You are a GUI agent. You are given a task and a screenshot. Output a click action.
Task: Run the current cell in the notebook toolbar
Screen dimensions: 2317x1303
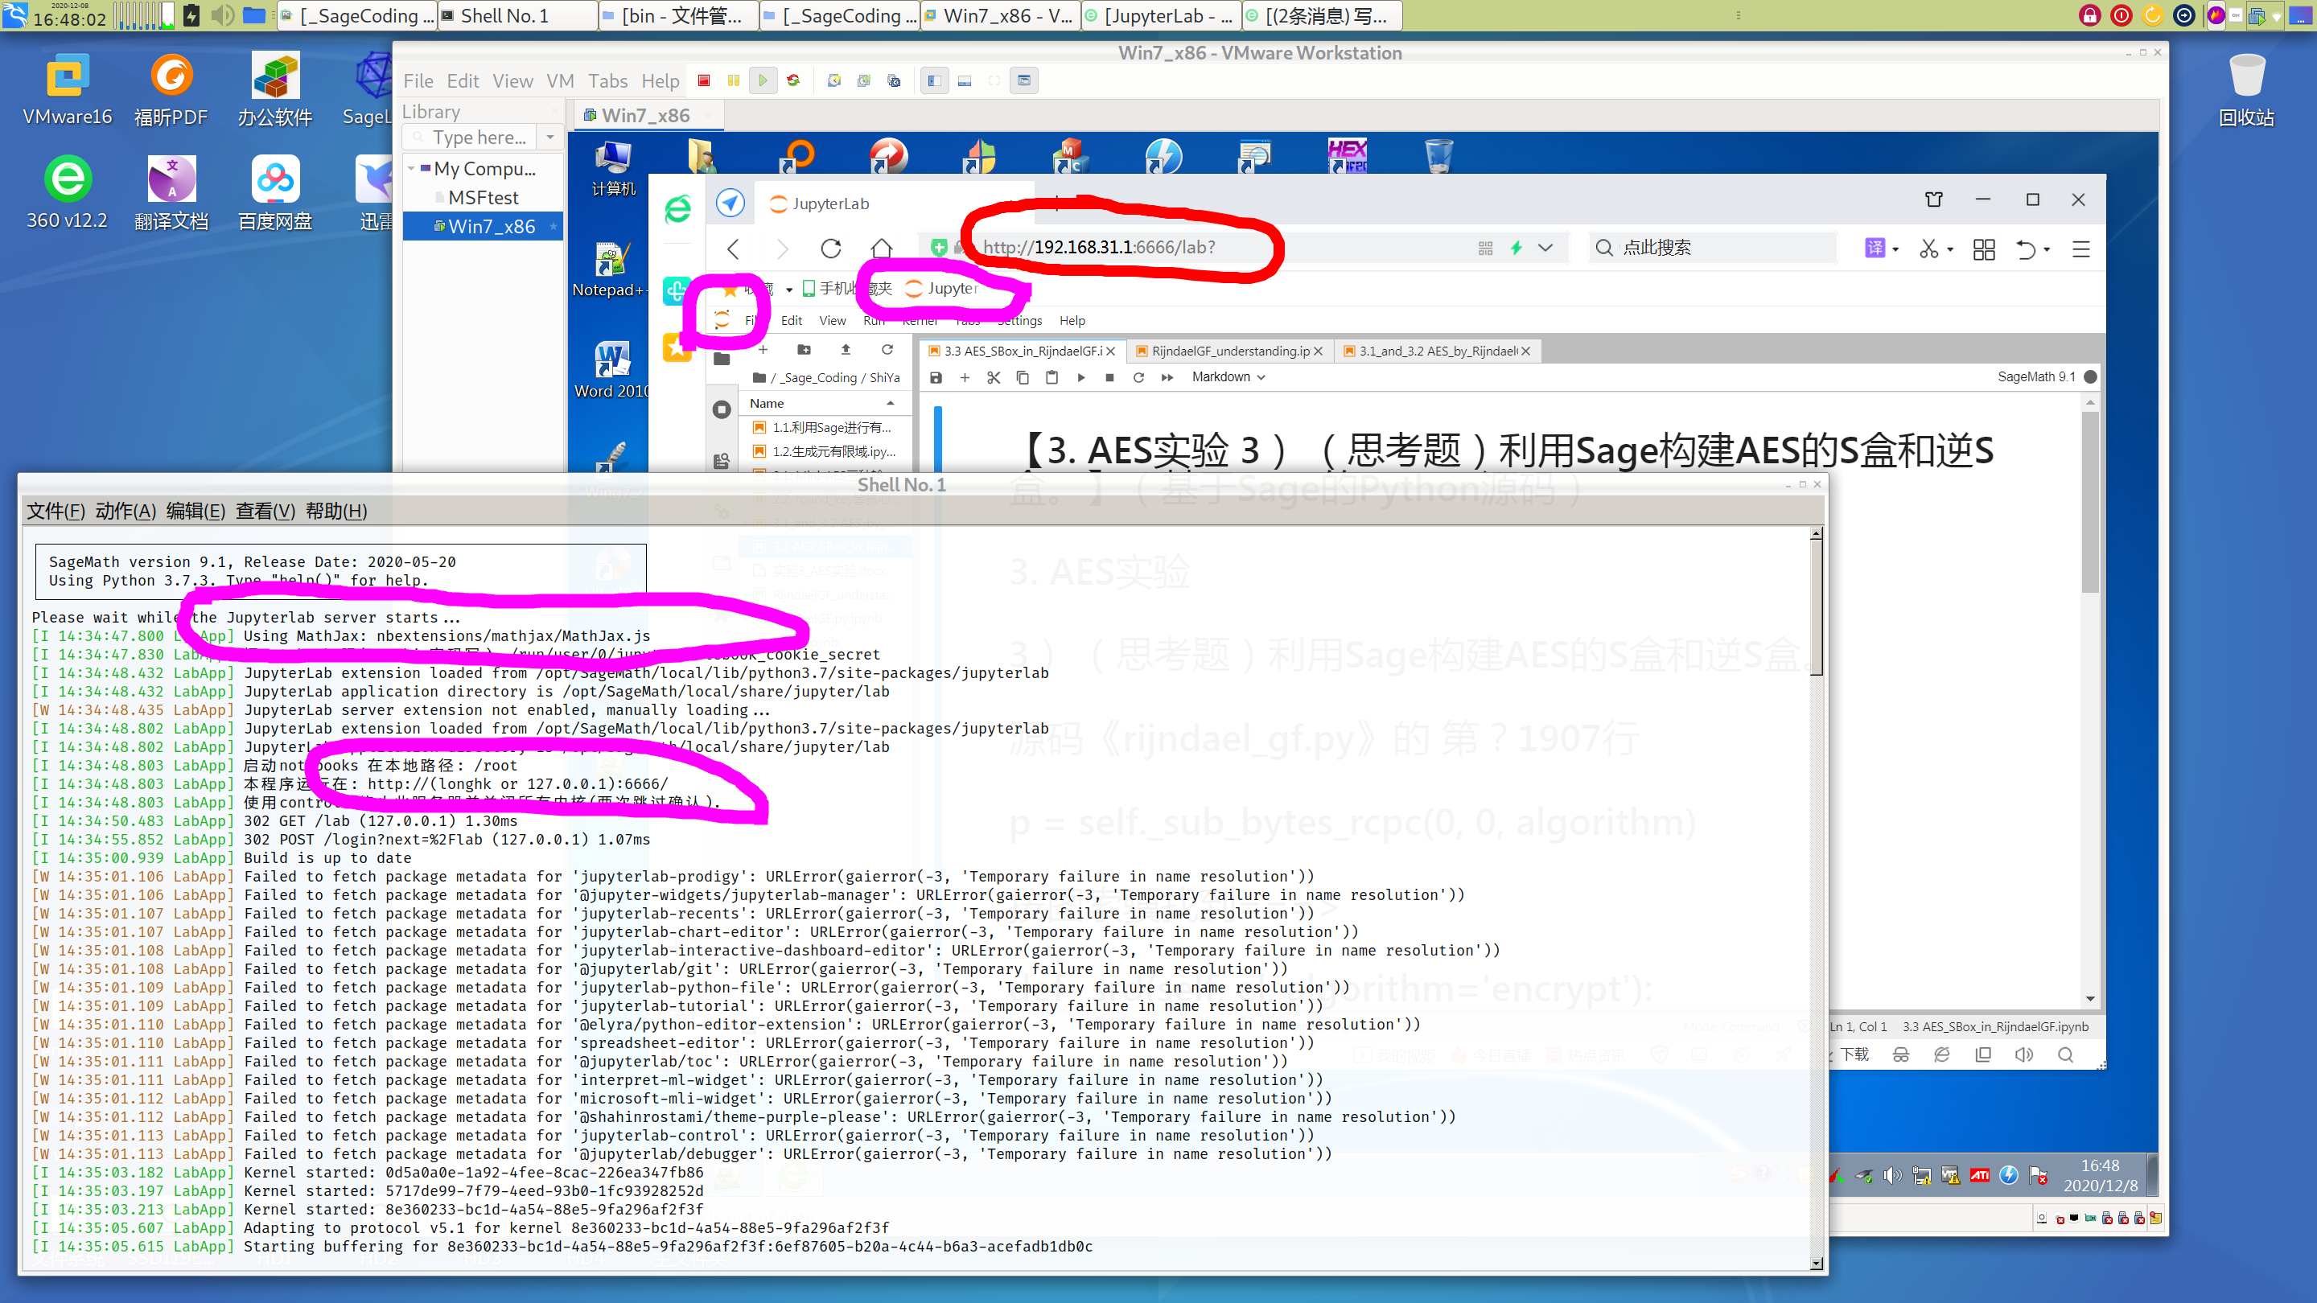coord(1081,376)
